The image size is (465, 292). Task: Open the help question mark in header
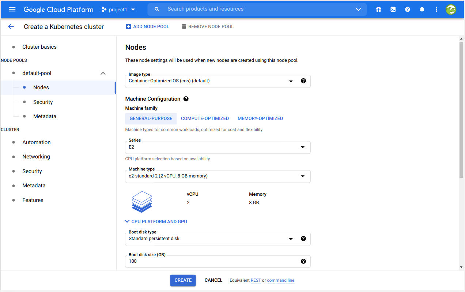click(x=408, y=10)
